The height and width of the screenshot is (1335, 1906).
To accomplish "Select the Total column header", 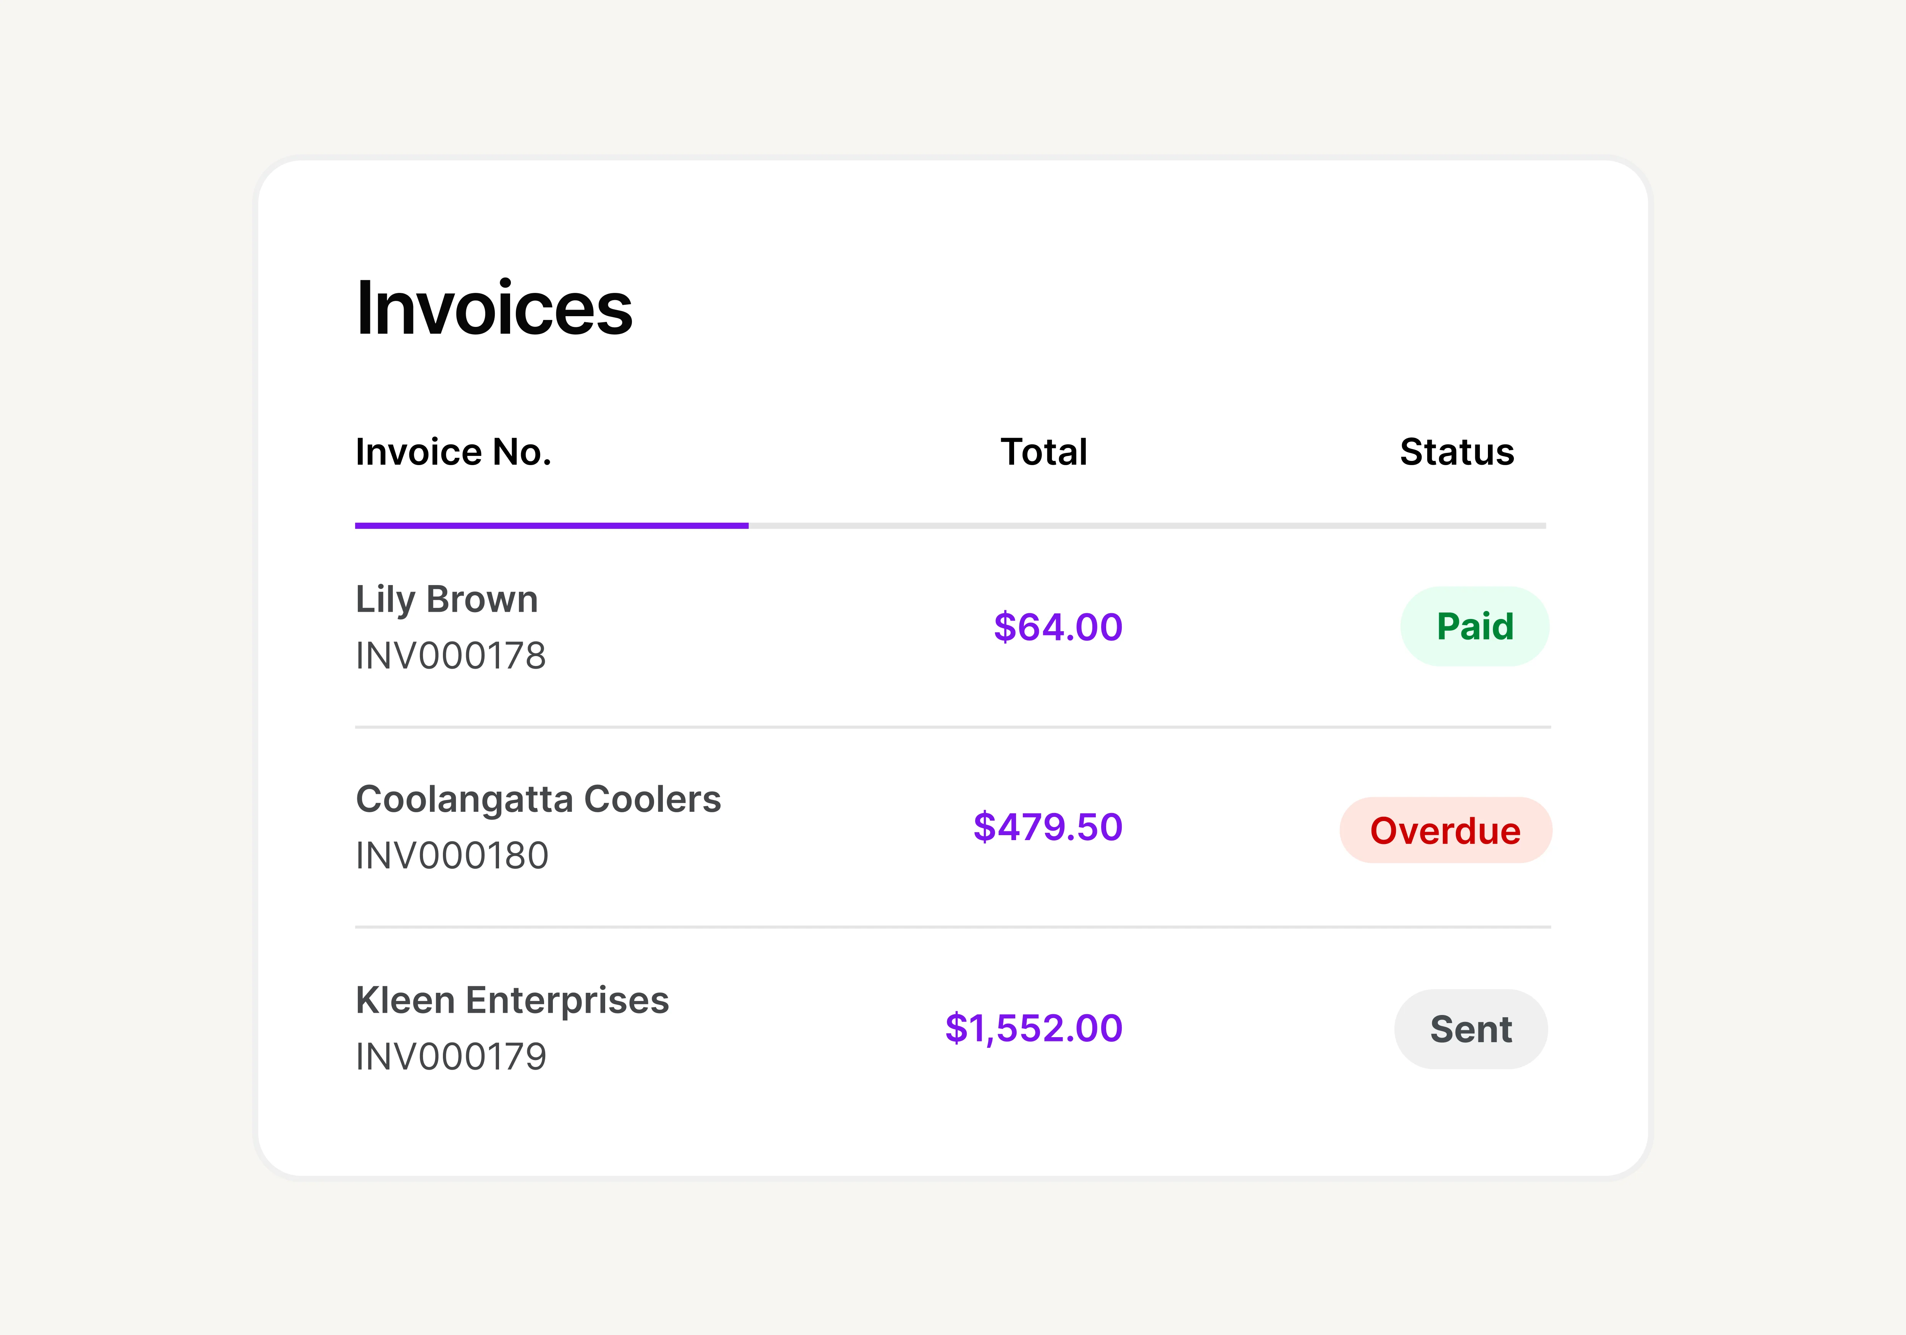I will pyautogui.click(x=1043, y=452).
